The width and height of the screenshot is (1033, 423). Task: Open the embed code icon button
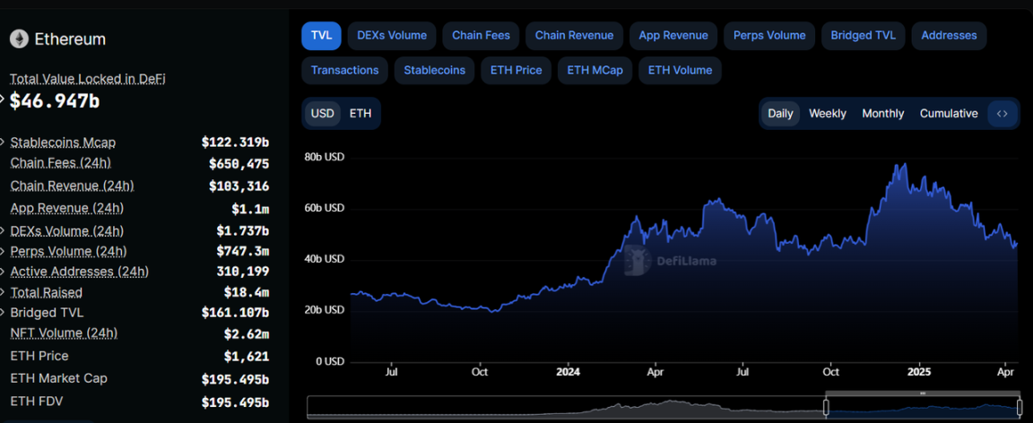[1003, 114]
